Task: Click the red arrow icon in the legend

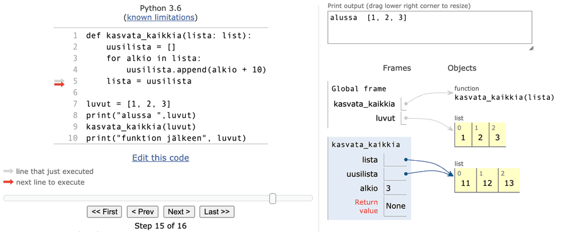Action: pos(9,182)
